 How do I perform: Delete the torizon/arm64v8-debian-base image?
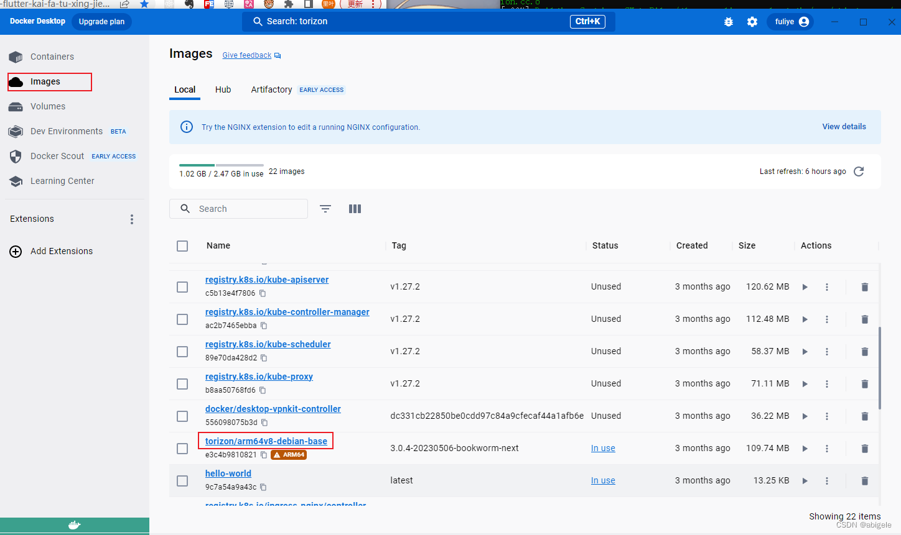pyautogui.click(x=864, y=449)
